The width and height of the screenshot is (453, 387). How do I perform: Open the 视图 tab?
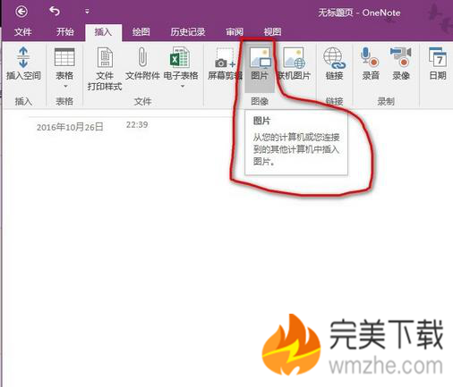point(272,32)
